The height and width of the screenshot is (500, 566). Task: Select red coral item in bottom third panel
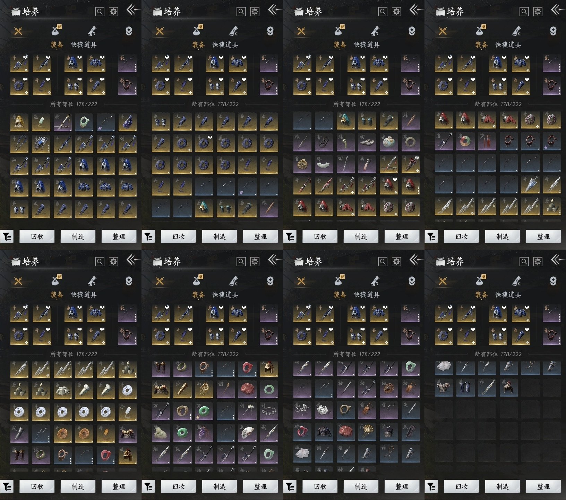[x=302, y=432]
